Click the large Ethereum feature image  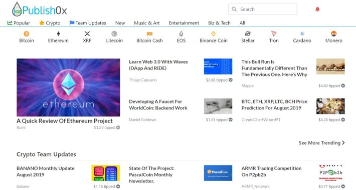68,87
